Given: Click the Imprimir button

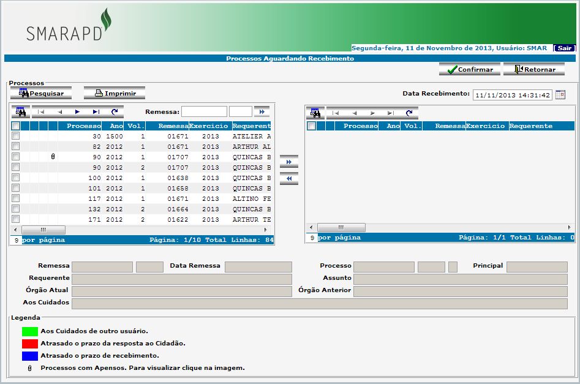Looking at the screenshot, I should coord(115,93).
